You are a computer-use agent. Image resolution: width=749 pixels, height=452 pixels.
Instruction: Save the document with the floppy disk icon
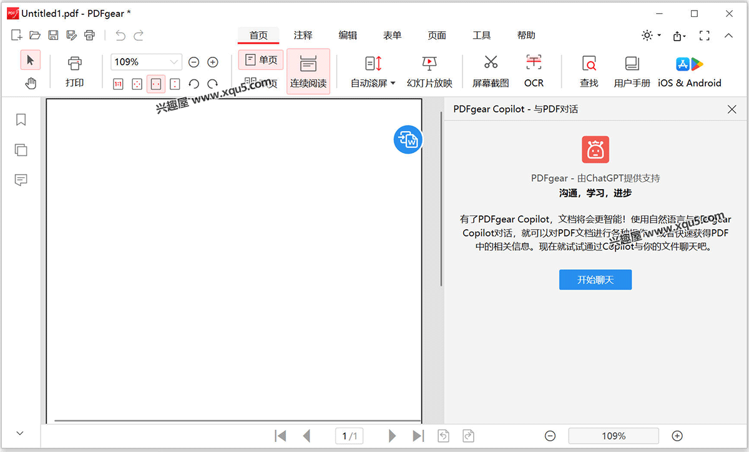click(53, 36)
